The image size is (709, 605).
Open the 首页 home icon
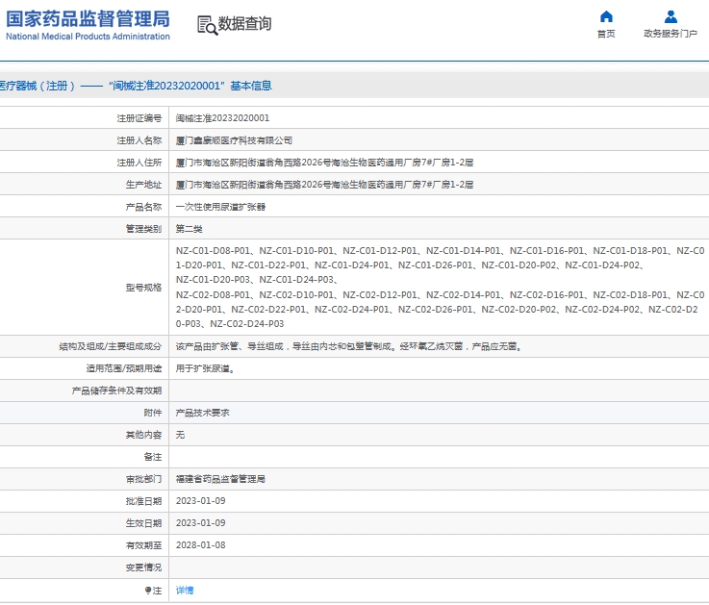606,16
